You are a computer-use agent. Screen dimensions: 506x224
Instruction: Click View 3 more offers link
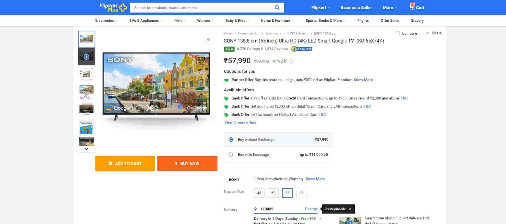pos(240,123)
